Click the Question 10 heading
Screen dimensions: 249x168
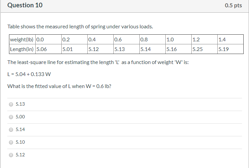(25, 6)
